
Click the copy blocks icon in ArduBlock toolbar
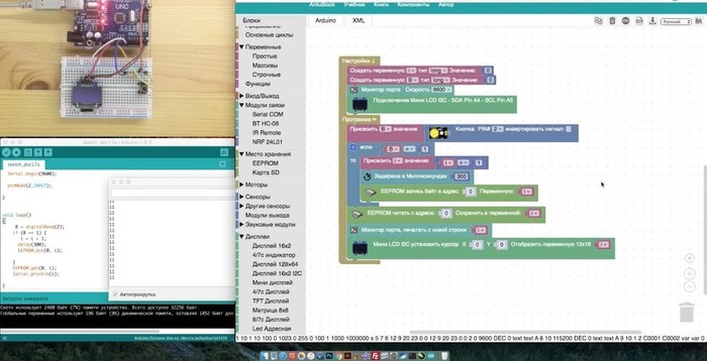pyautogui.click(x=598, y=21)
